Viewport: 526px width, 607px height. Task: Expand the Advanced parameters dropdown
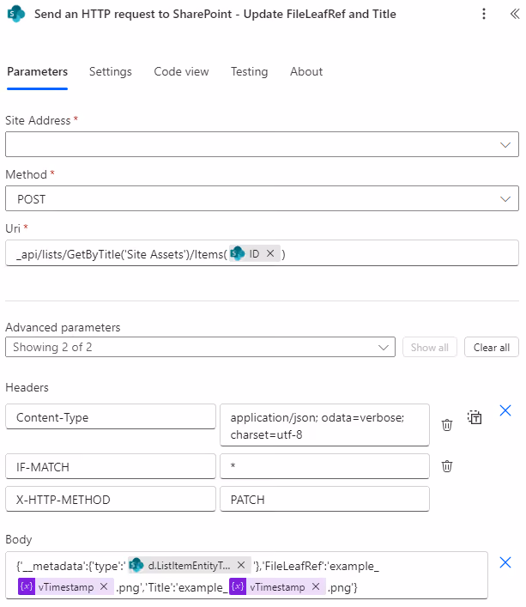[x=200, y=347]
